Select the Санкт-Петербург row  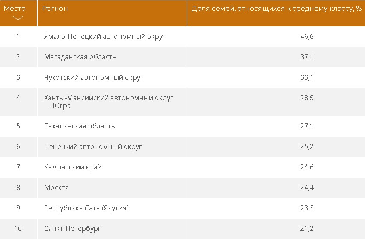pyautogui.click(x=73, y=229)
